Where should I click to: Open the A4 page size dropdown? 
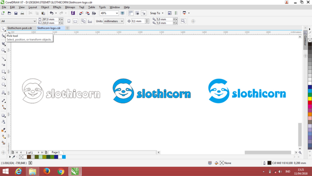(35, 21)
